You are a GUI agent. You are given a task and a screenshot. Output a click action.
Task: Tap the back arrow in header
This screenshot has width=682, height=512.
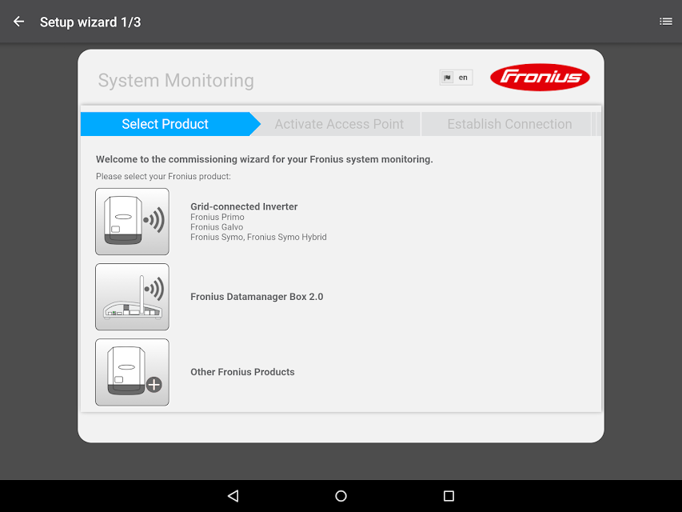point(18,22)
